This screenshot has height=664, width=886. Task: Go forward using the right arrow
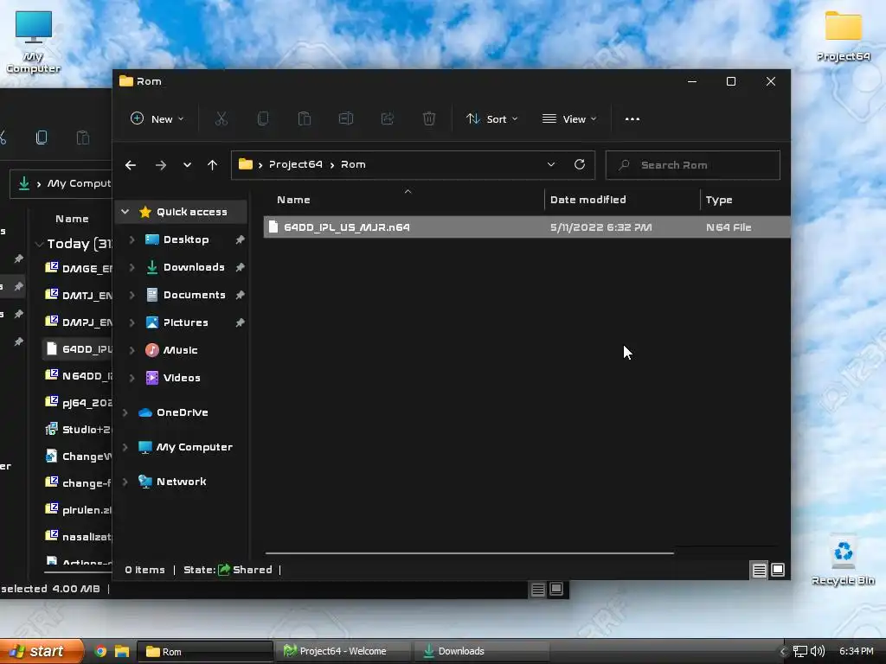[x=161, y=165]
